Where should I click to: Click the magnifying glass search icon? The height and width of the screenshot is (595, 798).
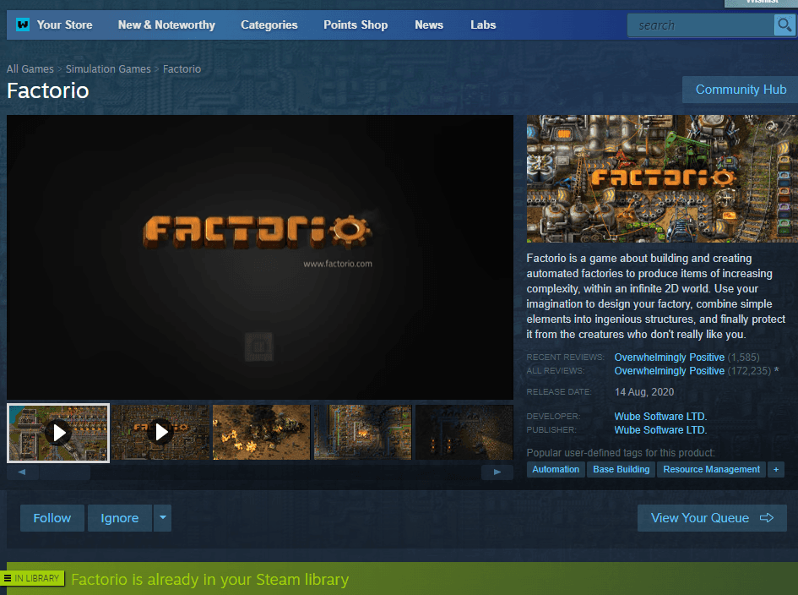click(784, 25)
